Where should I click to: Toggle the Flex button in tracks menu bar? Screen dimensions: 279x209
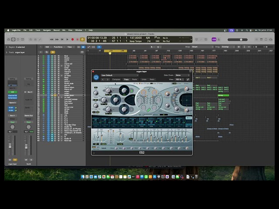tap(93, 47)
